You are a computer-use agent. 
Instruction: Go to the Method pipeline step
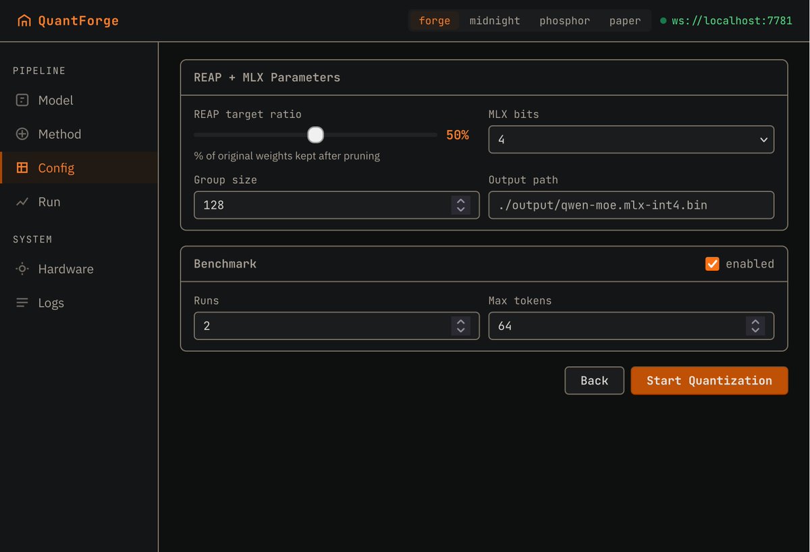[79, 134]
